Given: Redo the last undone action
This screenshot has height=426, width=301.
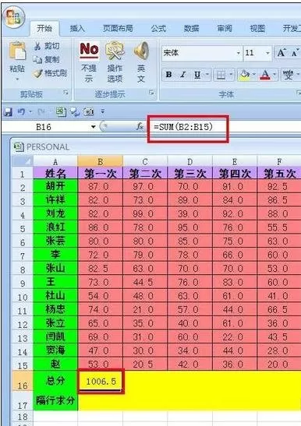Looking at the screenshot, I should click(41, 111).
